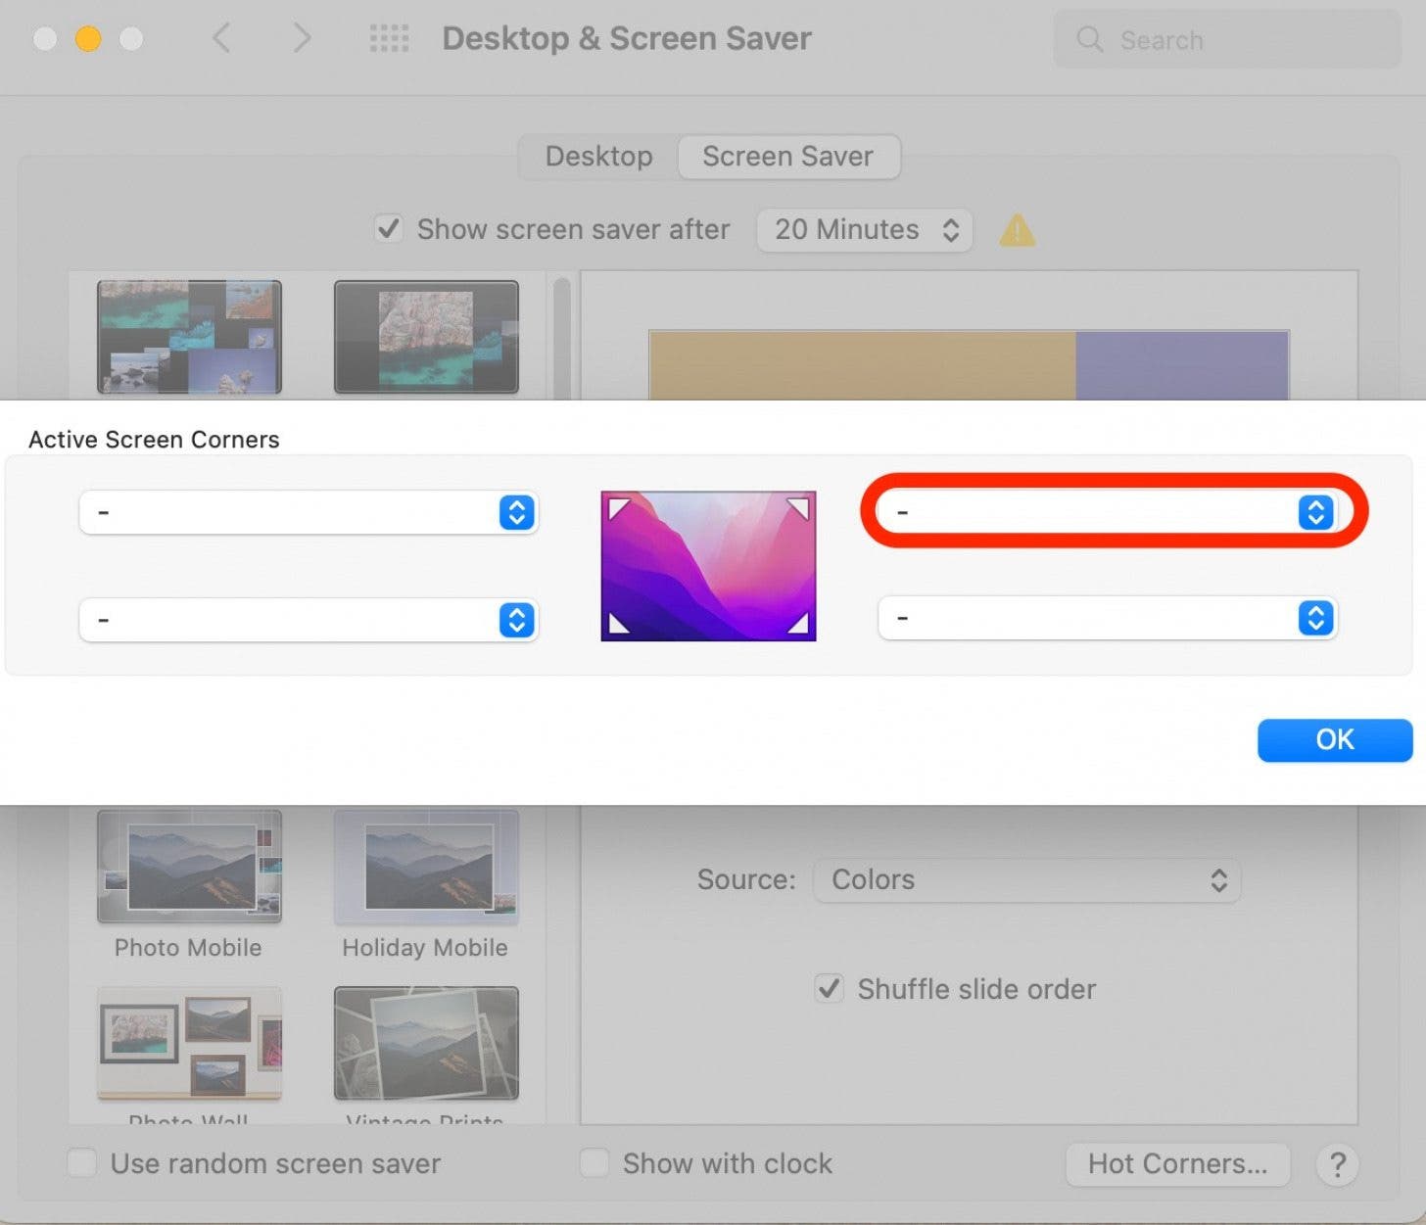Click the forward navigation arrow
This screenshot has width=1426, height=1225.
302,38
